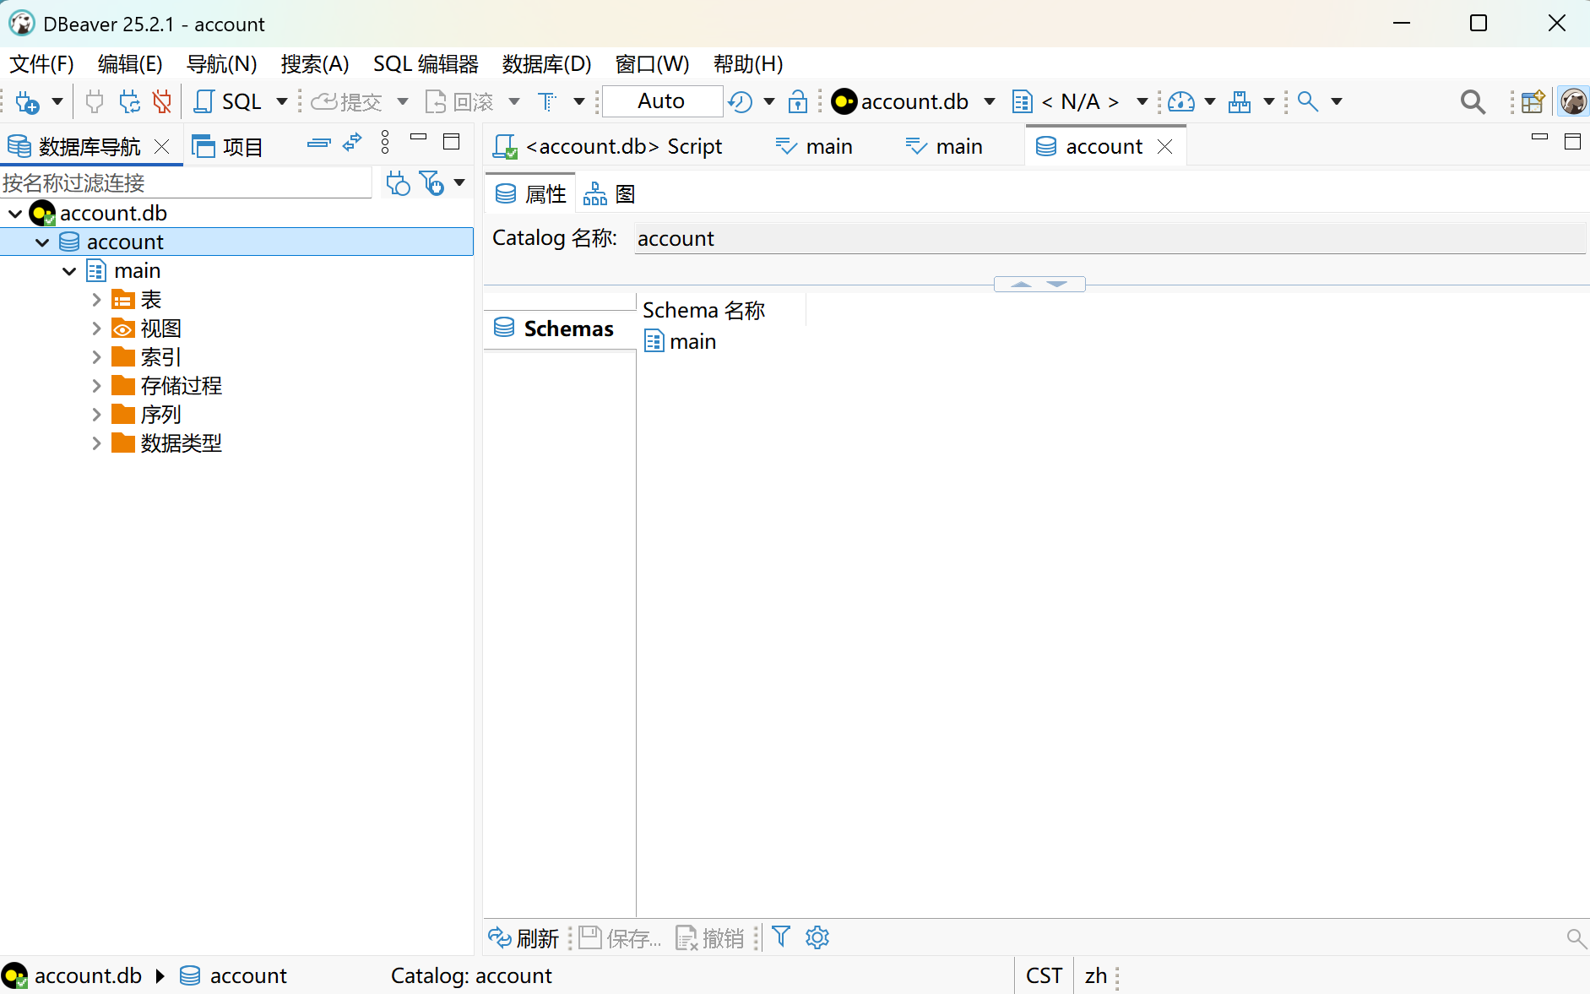Open transaction mode dropdown arrow
Image resolution: width=1590 pixels, height=994 pixels.
579,101
